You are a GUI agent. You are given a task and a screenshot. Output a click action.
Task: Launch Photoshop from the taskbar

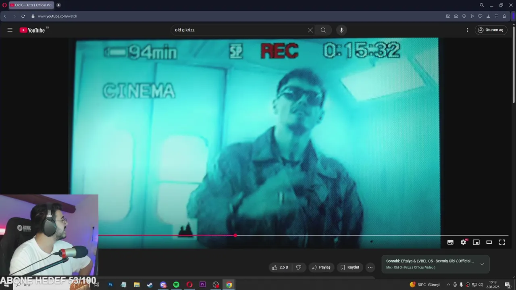[110, 285]
